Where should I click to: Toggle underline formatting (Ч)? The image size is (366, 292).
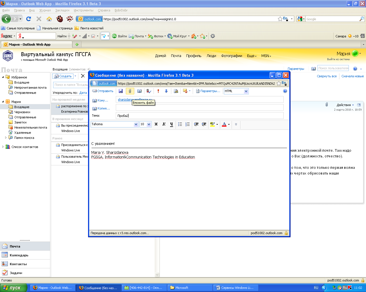tap(172, 124)
